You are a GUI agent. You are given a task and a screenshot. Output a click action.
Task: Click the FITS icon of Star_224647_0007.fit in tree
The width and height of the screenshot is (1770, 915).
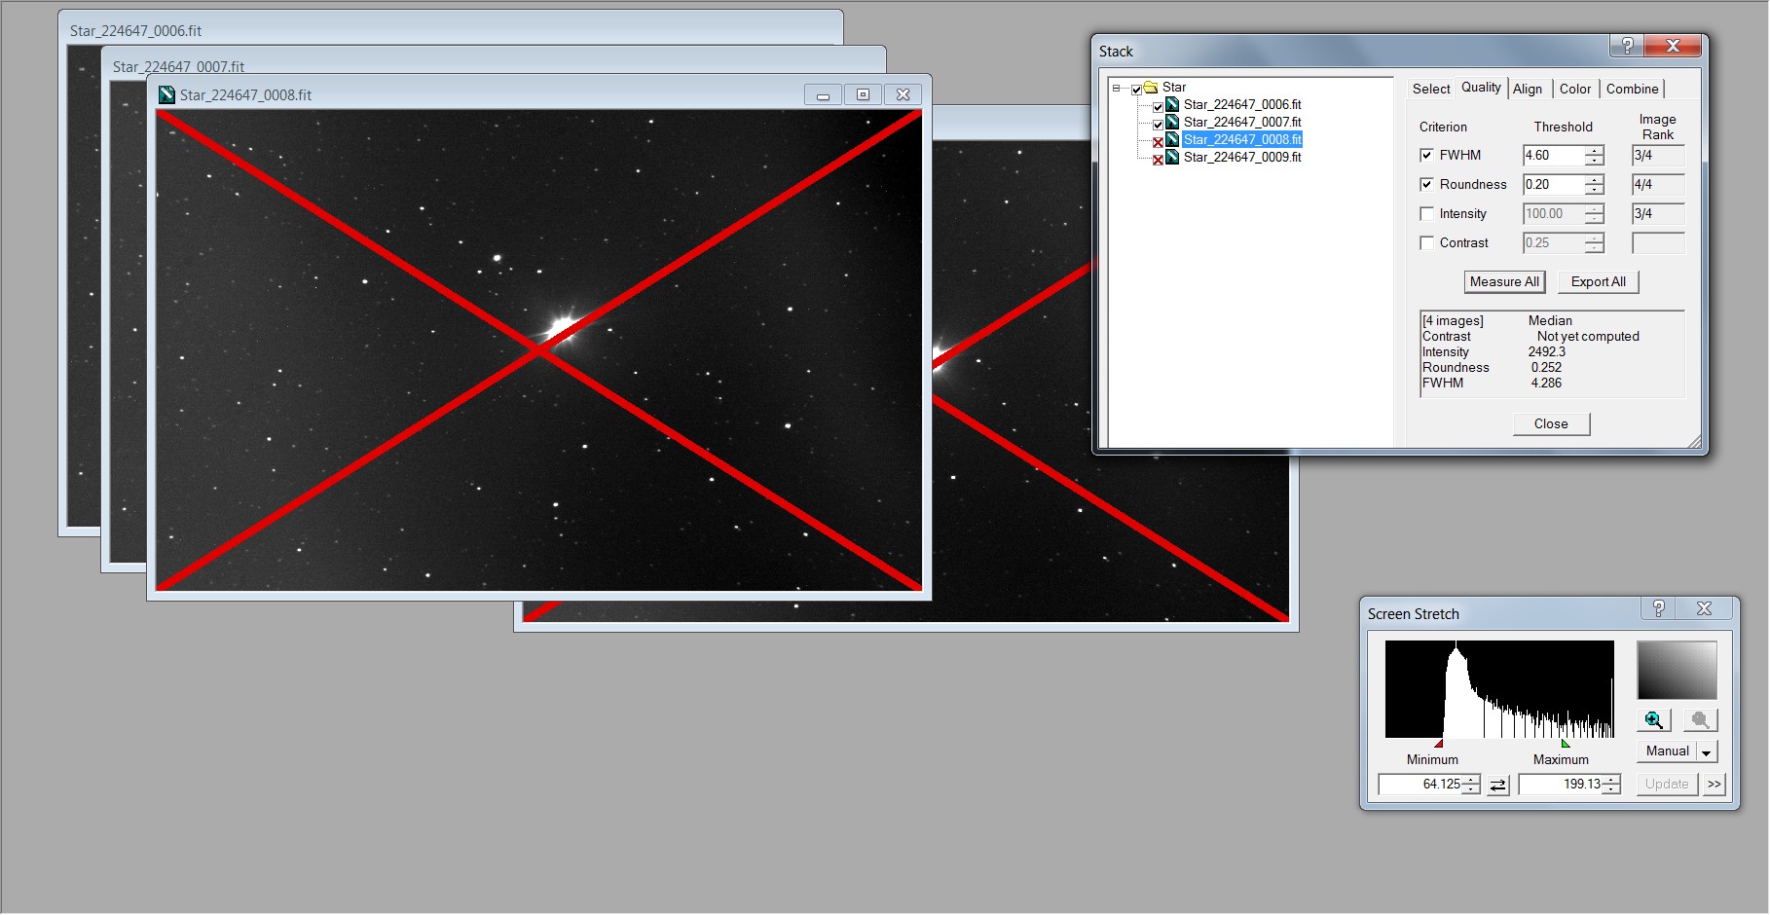1172,122
